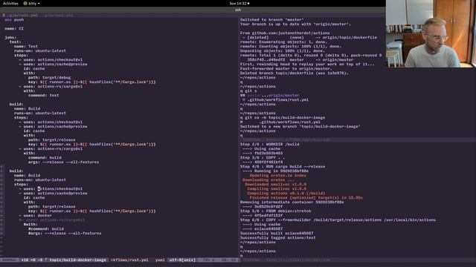Click the 'on: push' line
Image resolution: width=476 pixels, height=267 pixels.
[x=14, y=20]
